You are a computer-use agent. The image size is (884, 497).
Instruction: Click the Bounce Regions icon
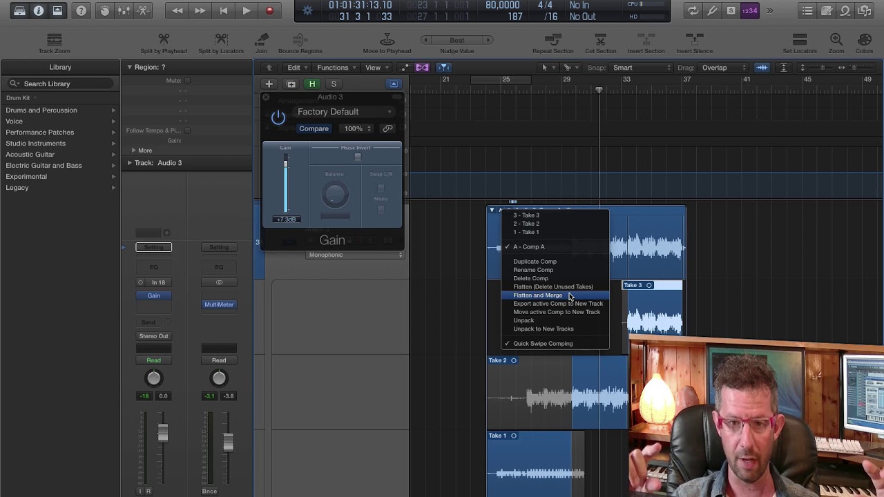point(300,39)
